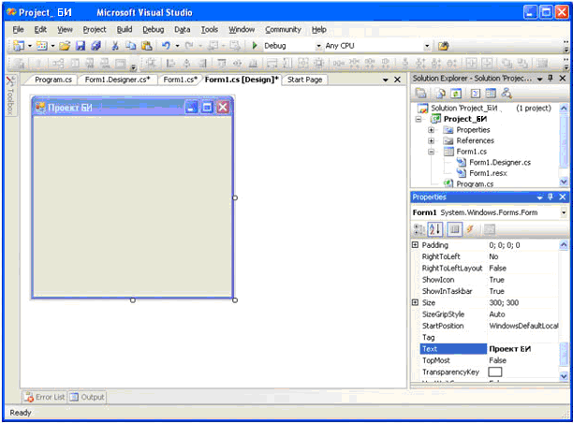Open the Debug menu
573x423 pixels.
154,30
